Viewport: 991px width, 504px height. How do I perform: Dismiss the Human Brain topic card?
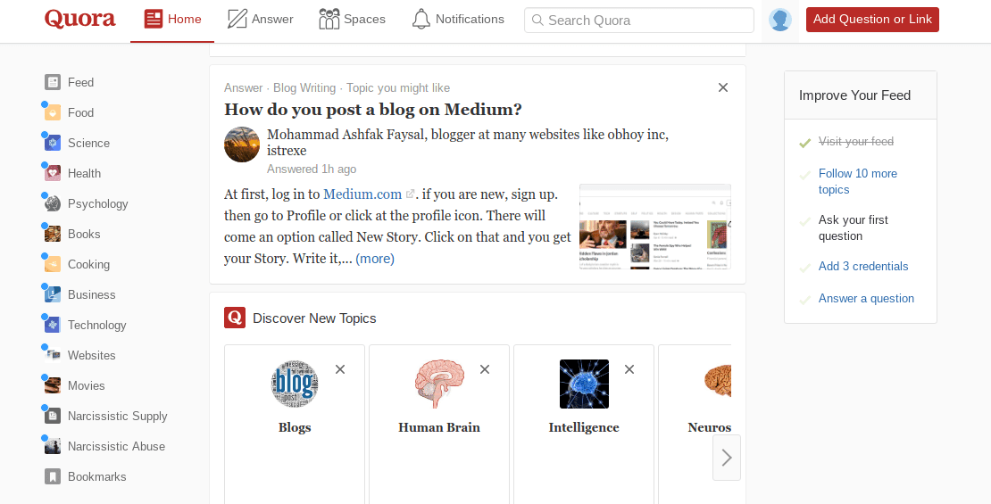pyautogui.click(x=485, y=369)
